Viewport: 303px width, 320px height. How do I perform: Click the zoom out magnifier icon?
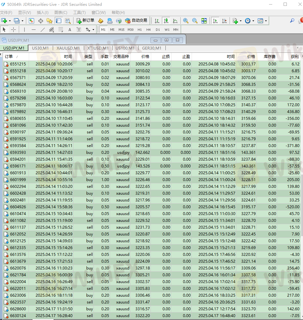[195, 21]
